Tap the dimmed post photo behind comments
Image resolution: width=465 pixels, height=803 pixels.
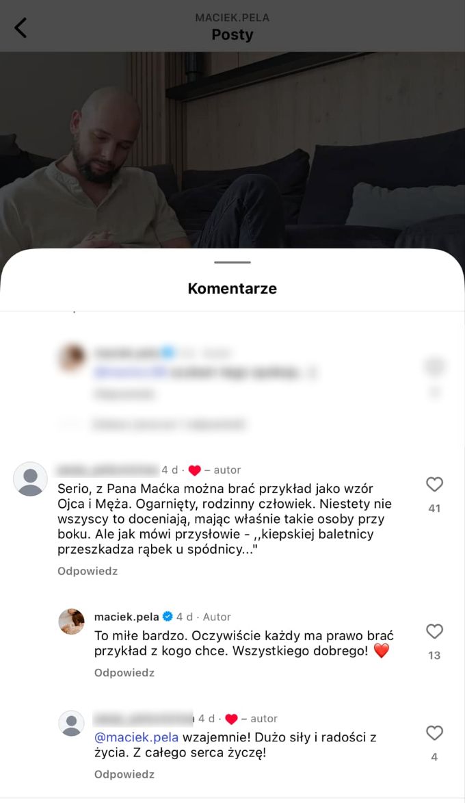(x=232, y=150)
